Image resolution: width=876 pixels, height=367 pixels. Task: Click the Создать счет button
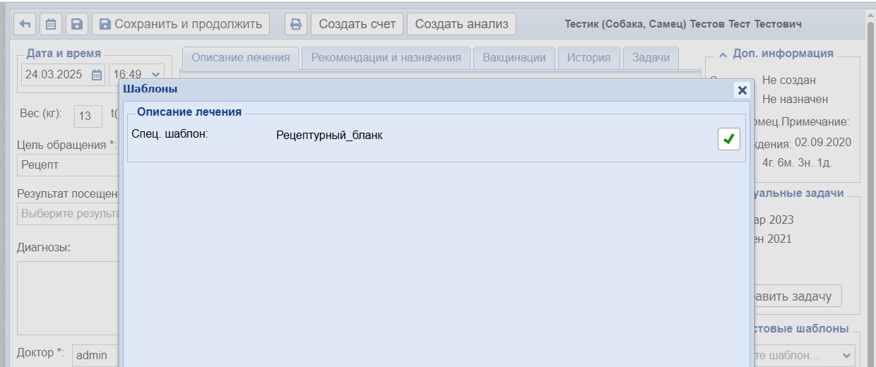pyautogui.click(x=357, y=24)
